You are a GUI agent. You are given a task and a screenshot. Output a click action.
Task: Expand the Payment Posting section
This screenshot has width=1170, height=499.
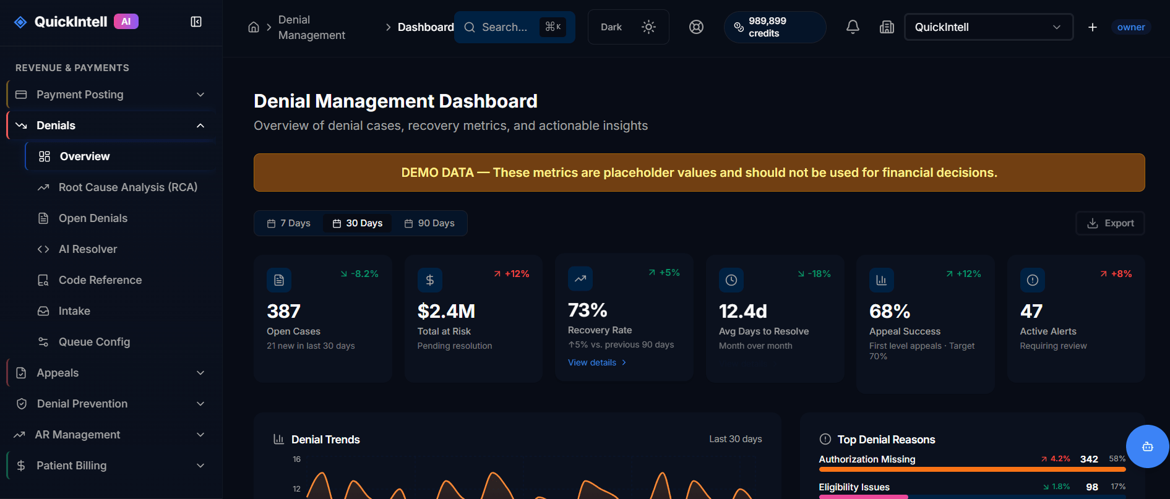pos(111,95)
